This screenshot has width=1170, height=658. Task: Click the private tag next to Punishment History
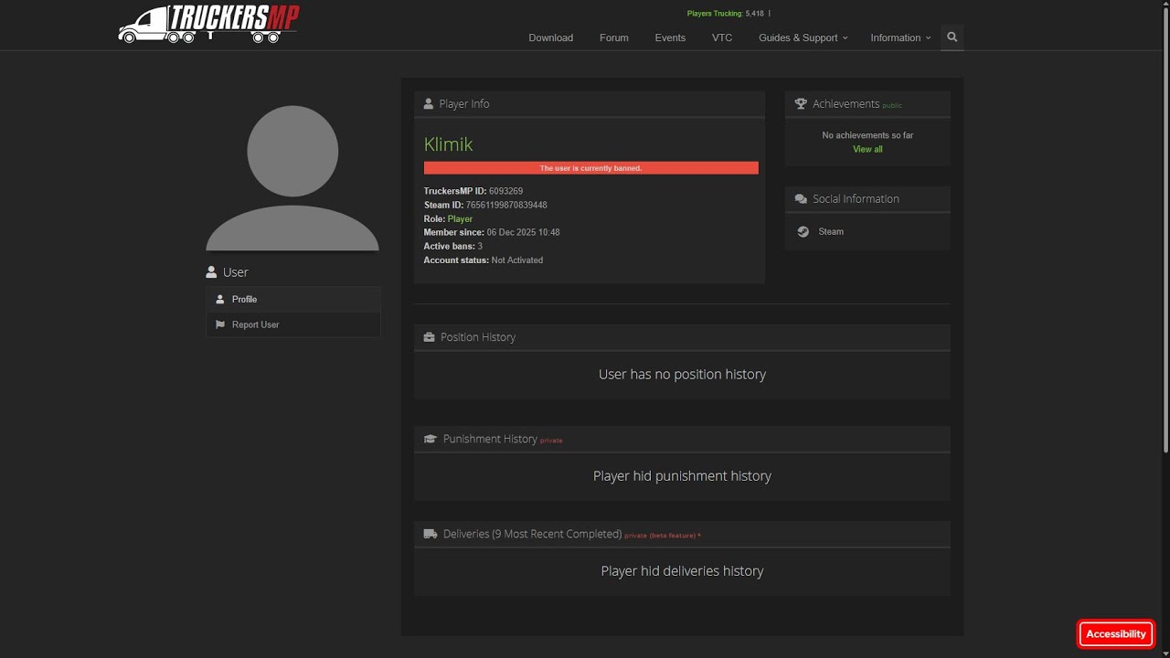coord(551,440)
